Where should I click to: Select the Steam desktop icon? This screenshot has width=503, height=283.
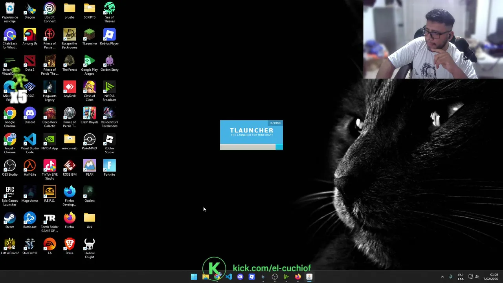pos(10,221)
